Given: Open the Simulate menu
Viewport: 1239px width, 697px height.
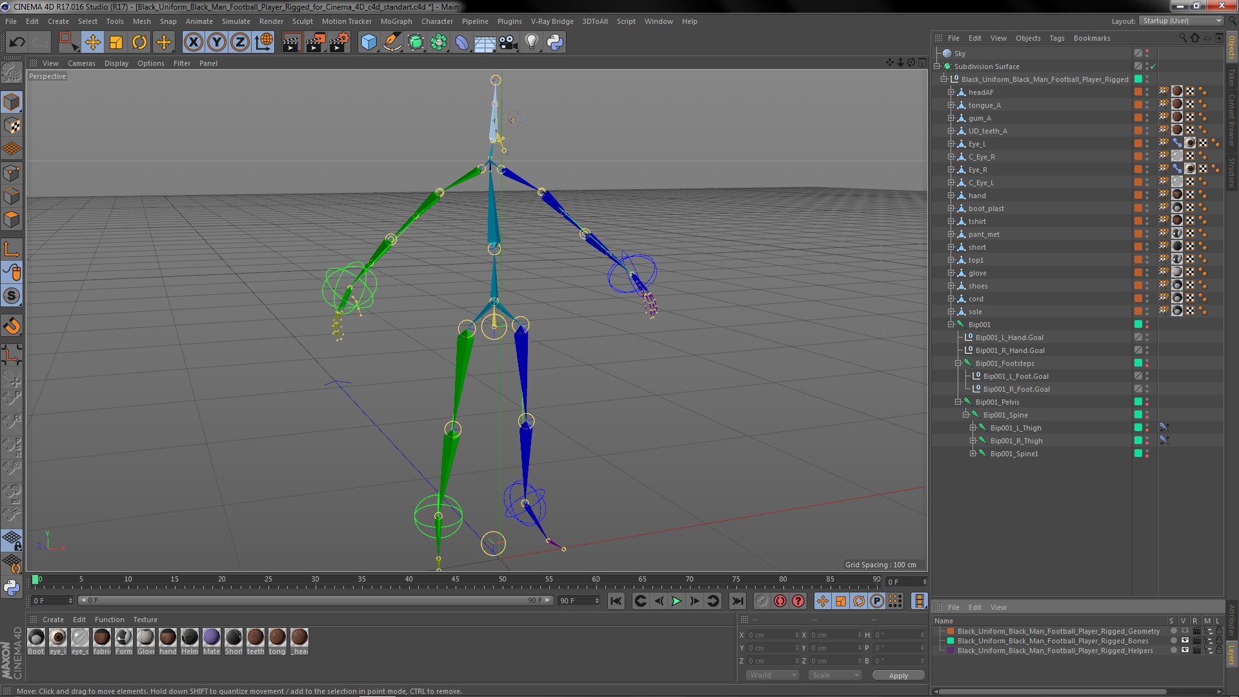Looking at the screenshot, I should pyautogui.click(x=236, y=21).
